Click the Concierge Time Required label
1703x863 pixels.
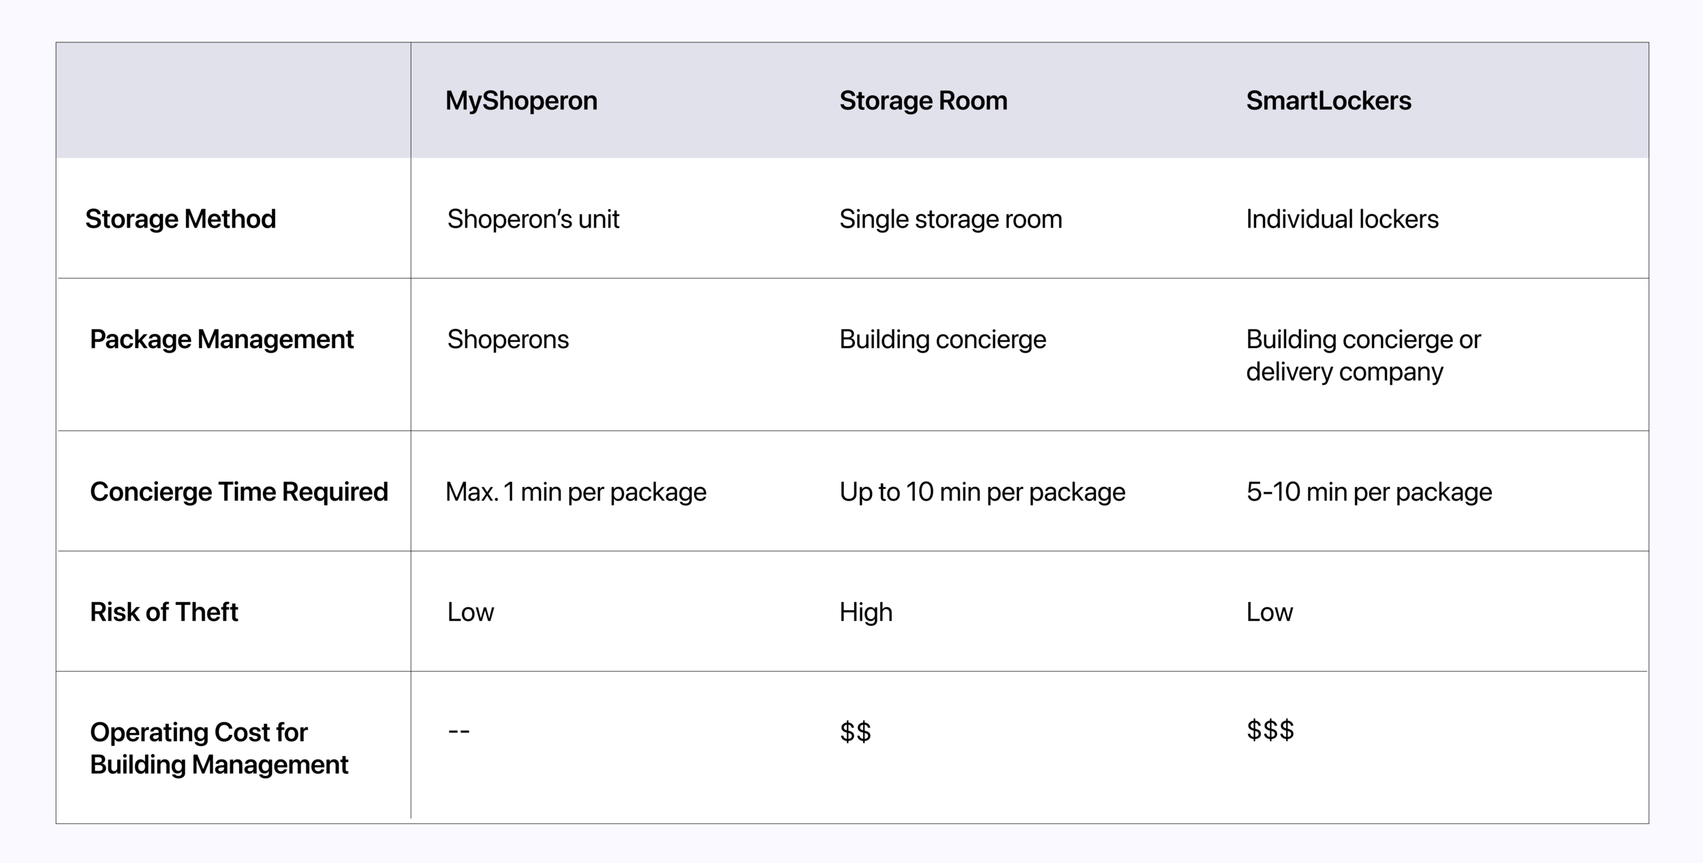(x=238, y=492)
